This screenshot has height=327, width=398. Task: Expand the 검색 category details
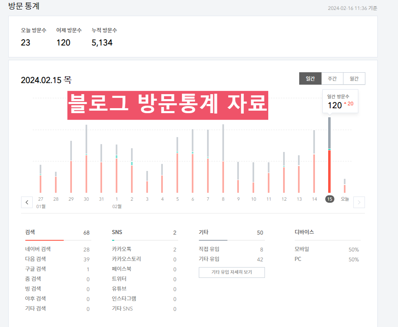(x=28, y=232)
